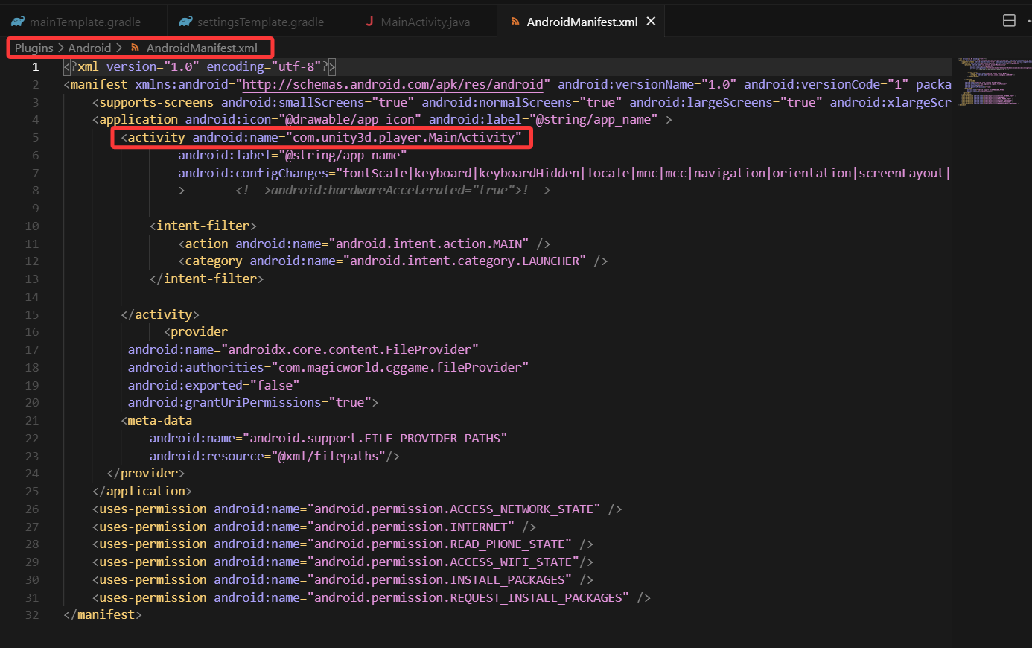Open the MainActivity.java tab

[424, 22]
